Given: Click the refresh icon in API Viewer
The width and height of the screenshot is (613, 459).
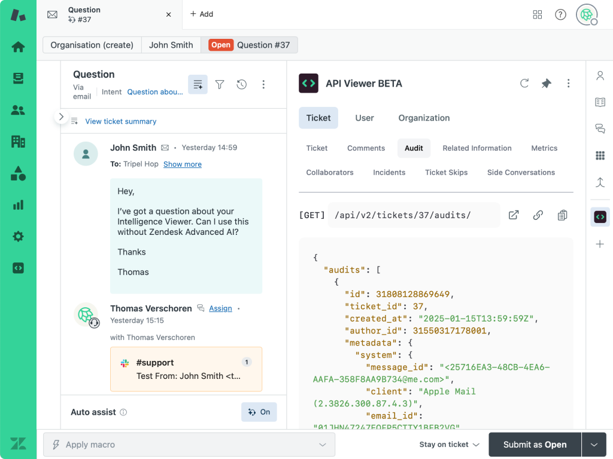Looking at the screenshot, I should pyautogui.click(x=524, y=84).
